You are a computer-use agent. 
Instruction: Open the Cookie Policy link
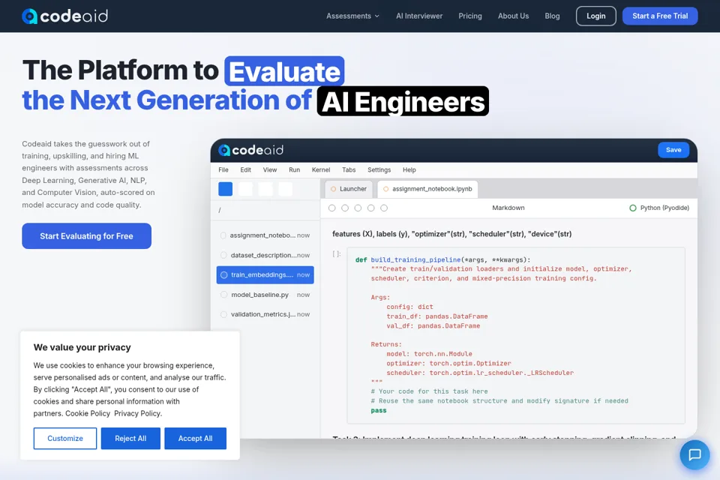(x=88, y=413)
